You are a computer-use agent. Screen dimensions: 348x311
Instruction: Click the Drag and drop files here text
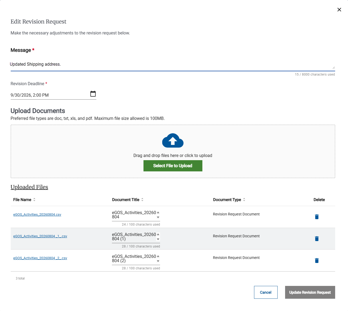(173, 156)
